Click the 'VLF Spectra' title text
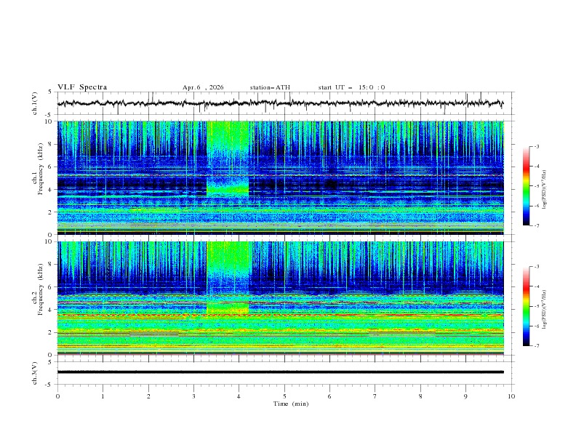Image resolution: width=576 pixels, height=445 pixels. pyautogui.click(x=82, y=87)
